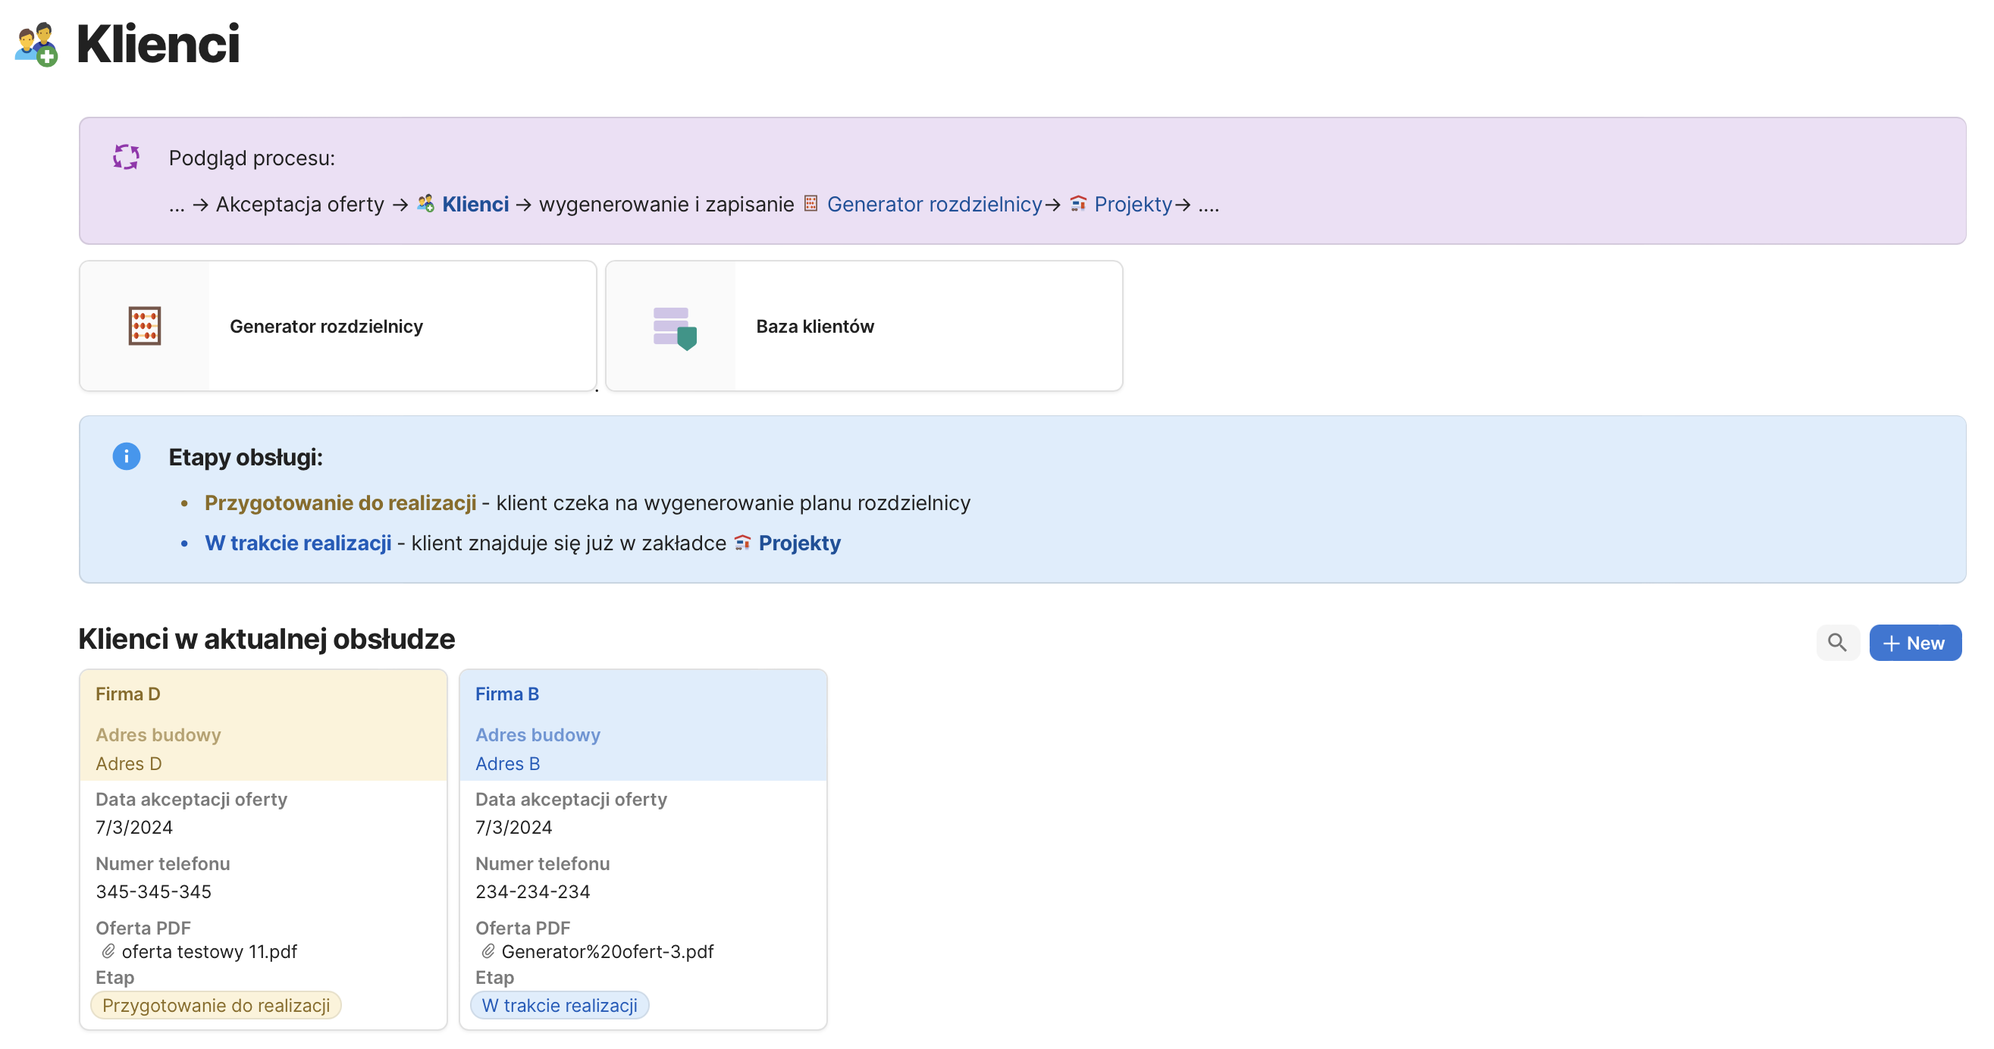Viewport: 1994px width, 1049px height.
Task: Open the Firma B client card title
Action: [x=507, y=694]
